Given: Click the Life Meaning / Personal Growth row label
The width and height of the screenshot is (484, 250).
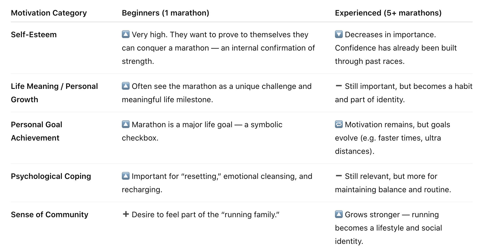Looking at the screenshot, I should coord(54,93).
